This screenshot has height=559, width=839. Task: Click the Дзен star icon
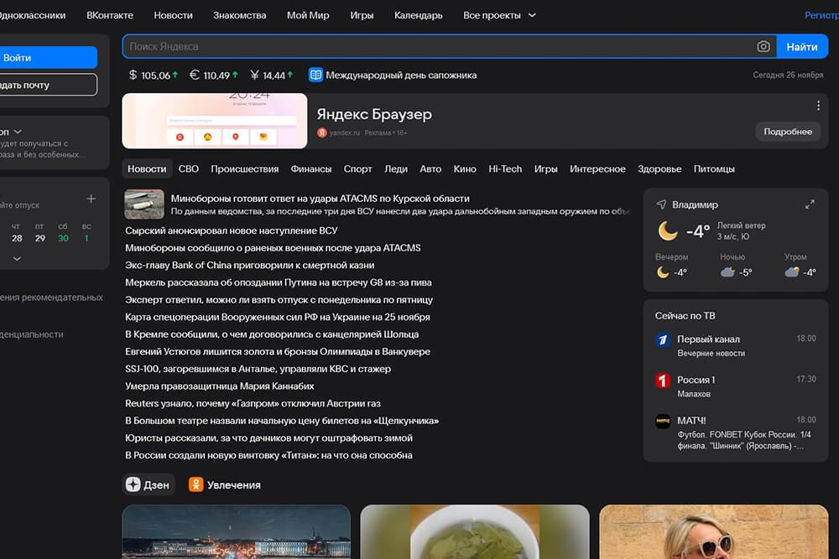coord(133,484)
